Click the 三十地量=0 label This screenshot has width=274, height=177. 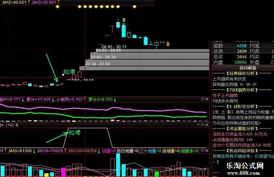pyautogui.click(x=150, y=151)
